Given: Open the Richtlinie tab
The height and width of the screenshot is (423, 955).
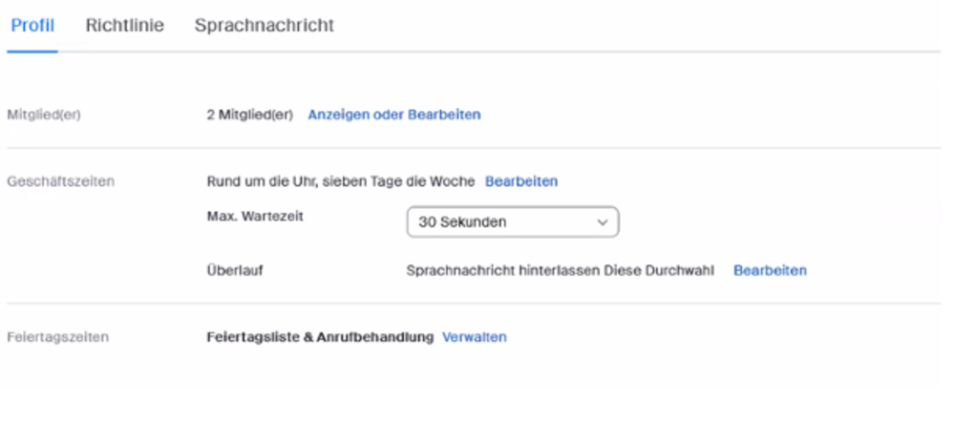Looking at the screenshot, I should click(x=124, y=26).
